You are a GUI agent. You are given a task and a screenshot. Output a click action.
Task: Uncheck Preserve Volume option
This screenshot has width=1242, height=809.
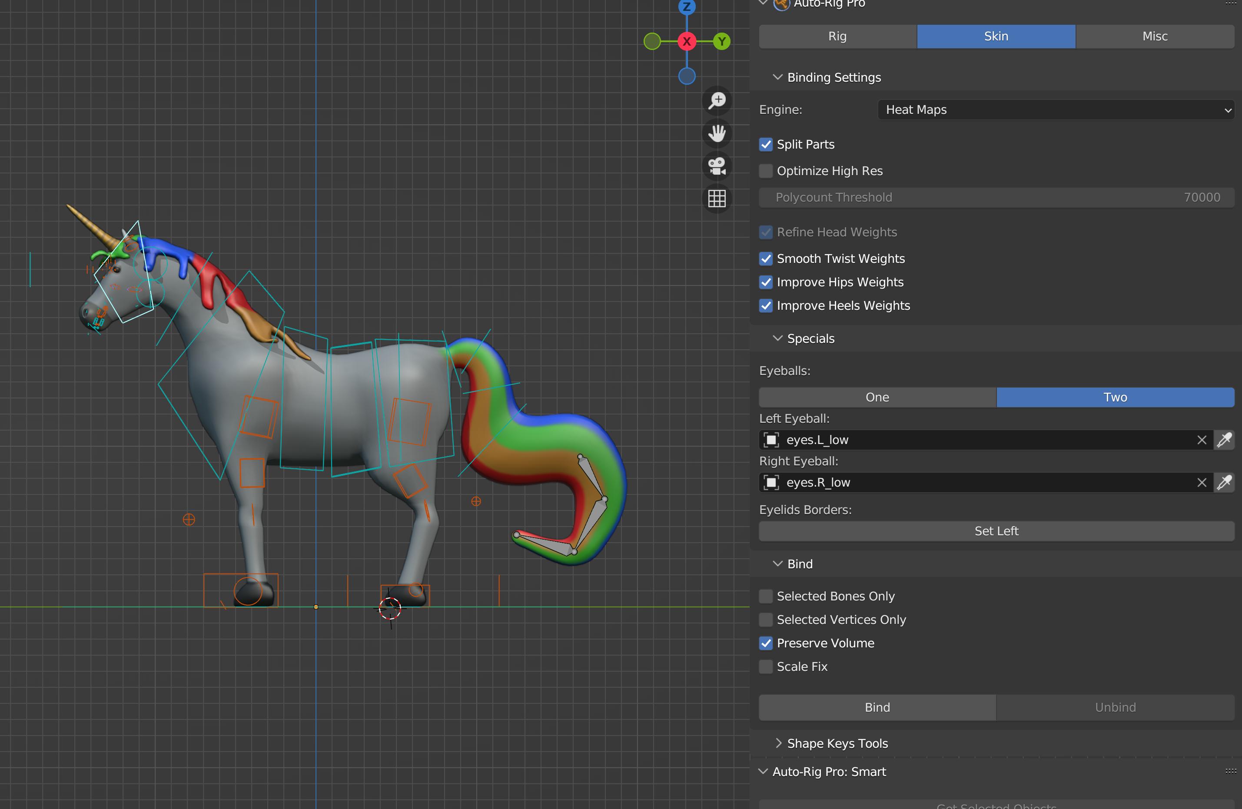coord(766,643)
